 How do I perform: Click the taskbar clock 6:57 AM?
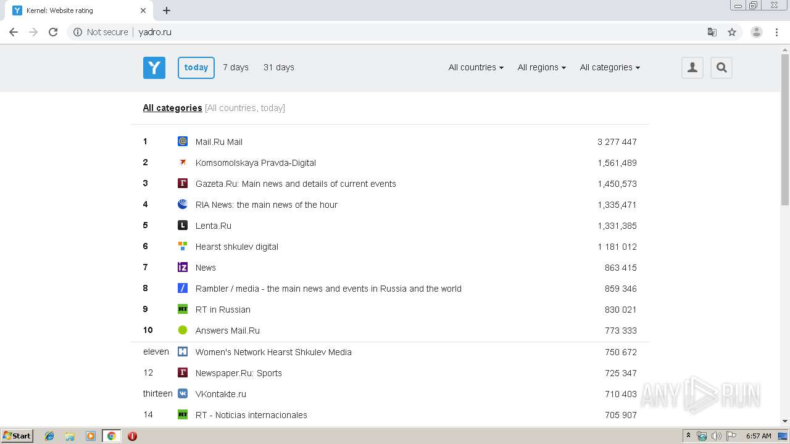point(759,436)
